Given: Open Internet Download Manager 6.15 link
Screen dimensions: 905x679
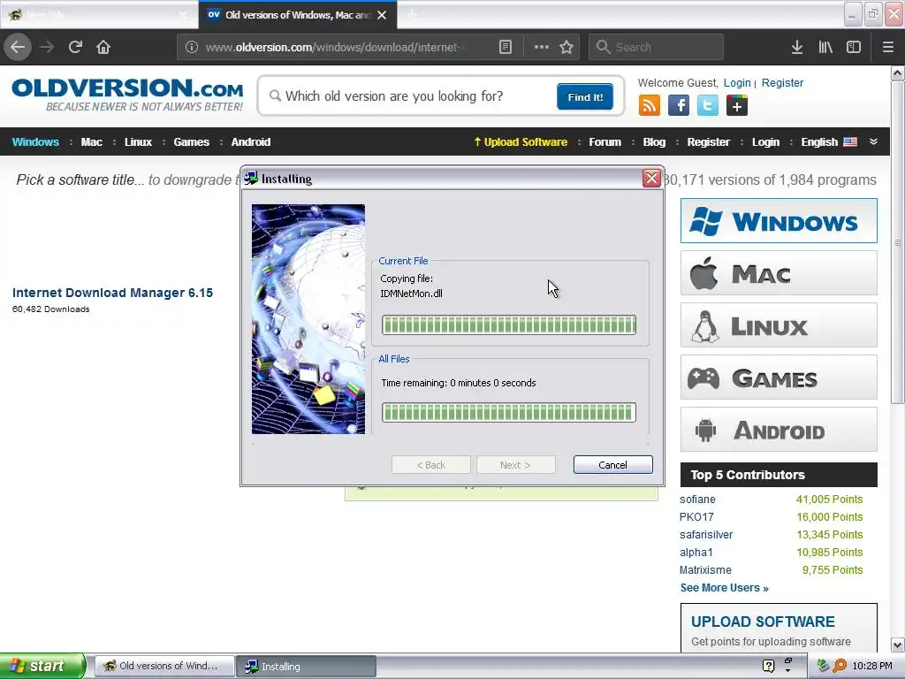Looking at the screenshot, I should (112, 293).
